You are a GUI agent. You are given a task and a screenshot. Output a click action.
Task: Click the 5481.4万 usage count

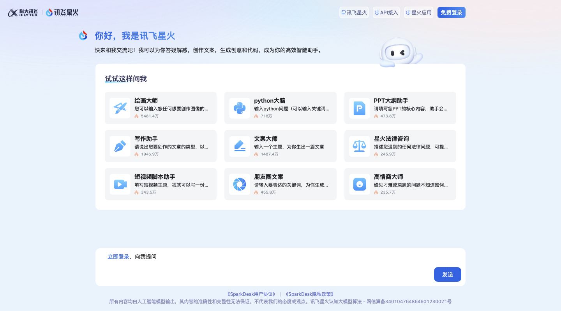tap(150, 116)
